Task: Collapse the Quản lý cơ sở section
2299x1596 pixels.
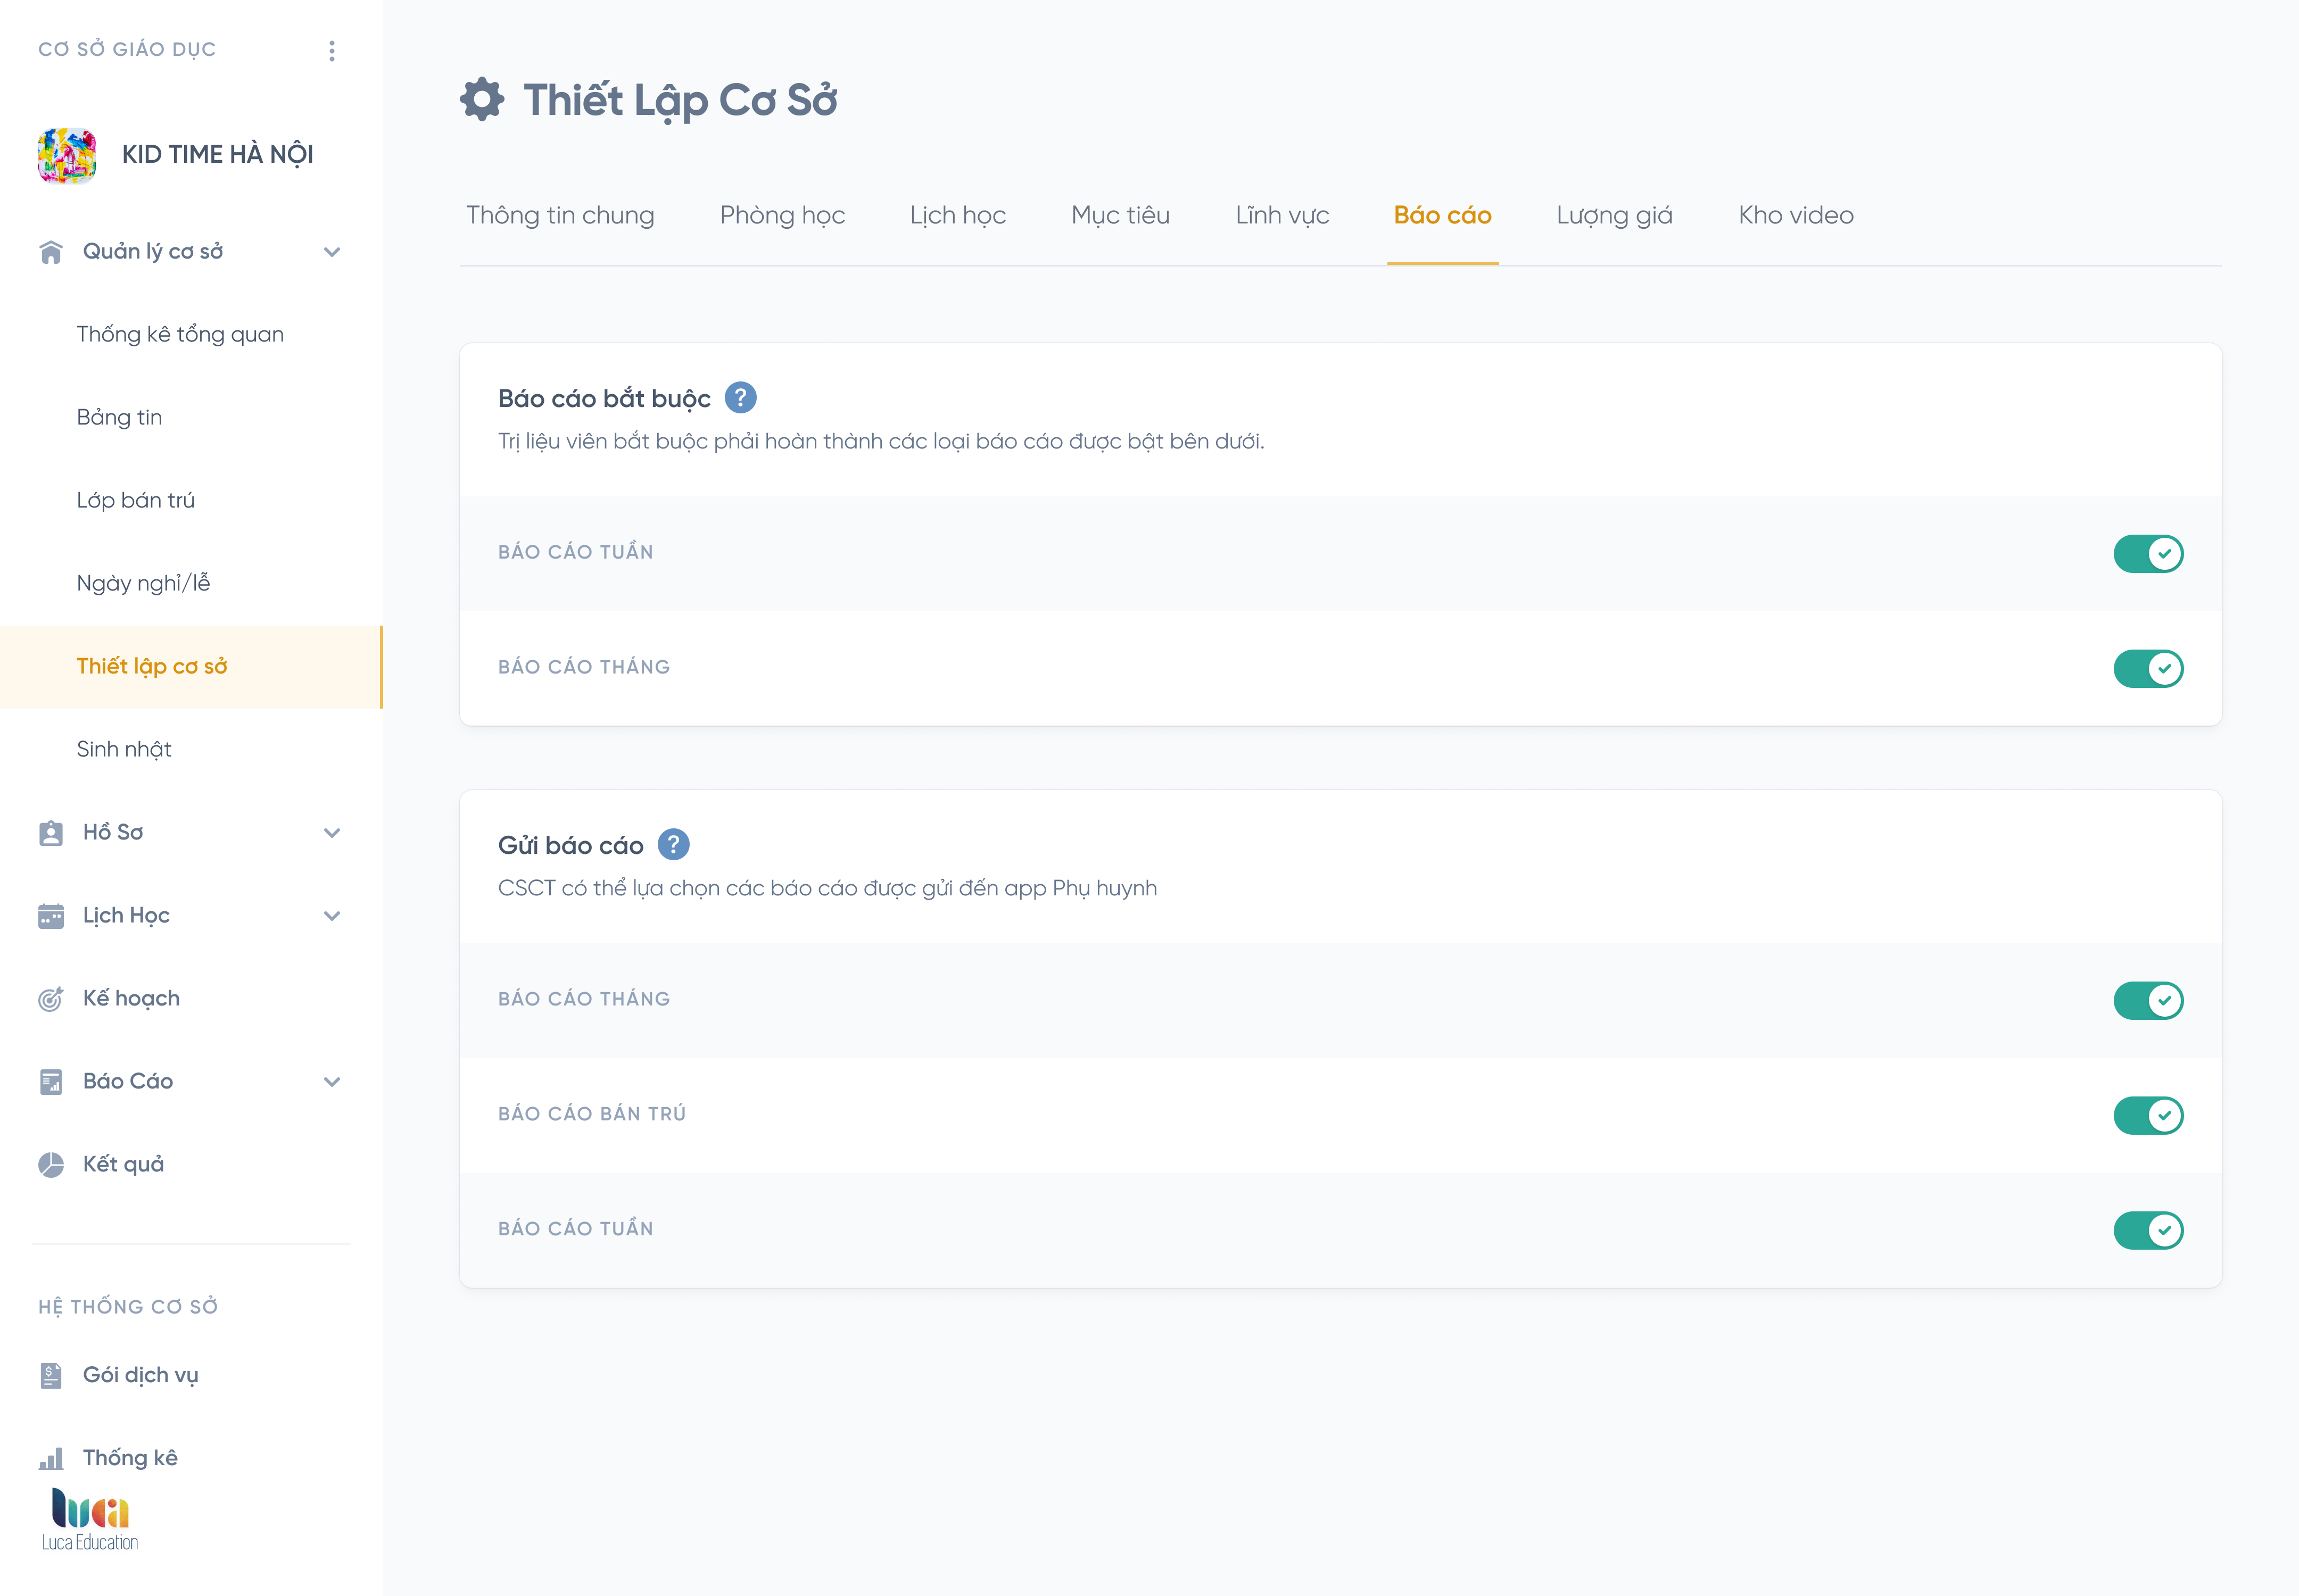Action: point(332,252)
